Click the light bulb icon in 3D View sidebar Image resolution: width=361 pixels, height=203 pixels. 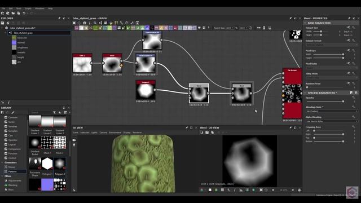tap(74, 145)
